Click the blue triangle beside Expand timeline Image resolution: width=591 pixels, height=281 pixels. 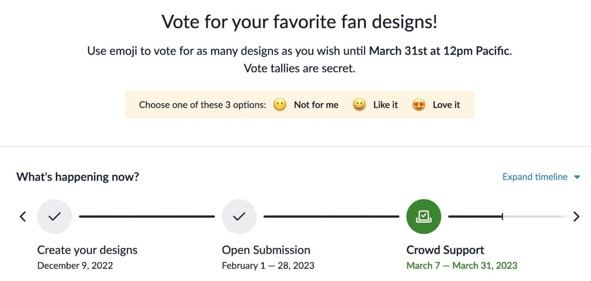(x=577, y=177)
